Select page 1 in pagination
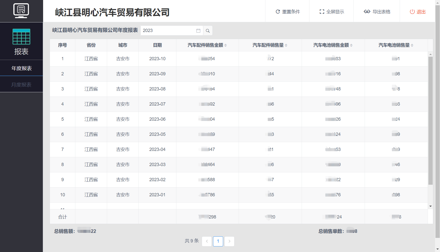440x252 pixels. [x=218, y=241]
